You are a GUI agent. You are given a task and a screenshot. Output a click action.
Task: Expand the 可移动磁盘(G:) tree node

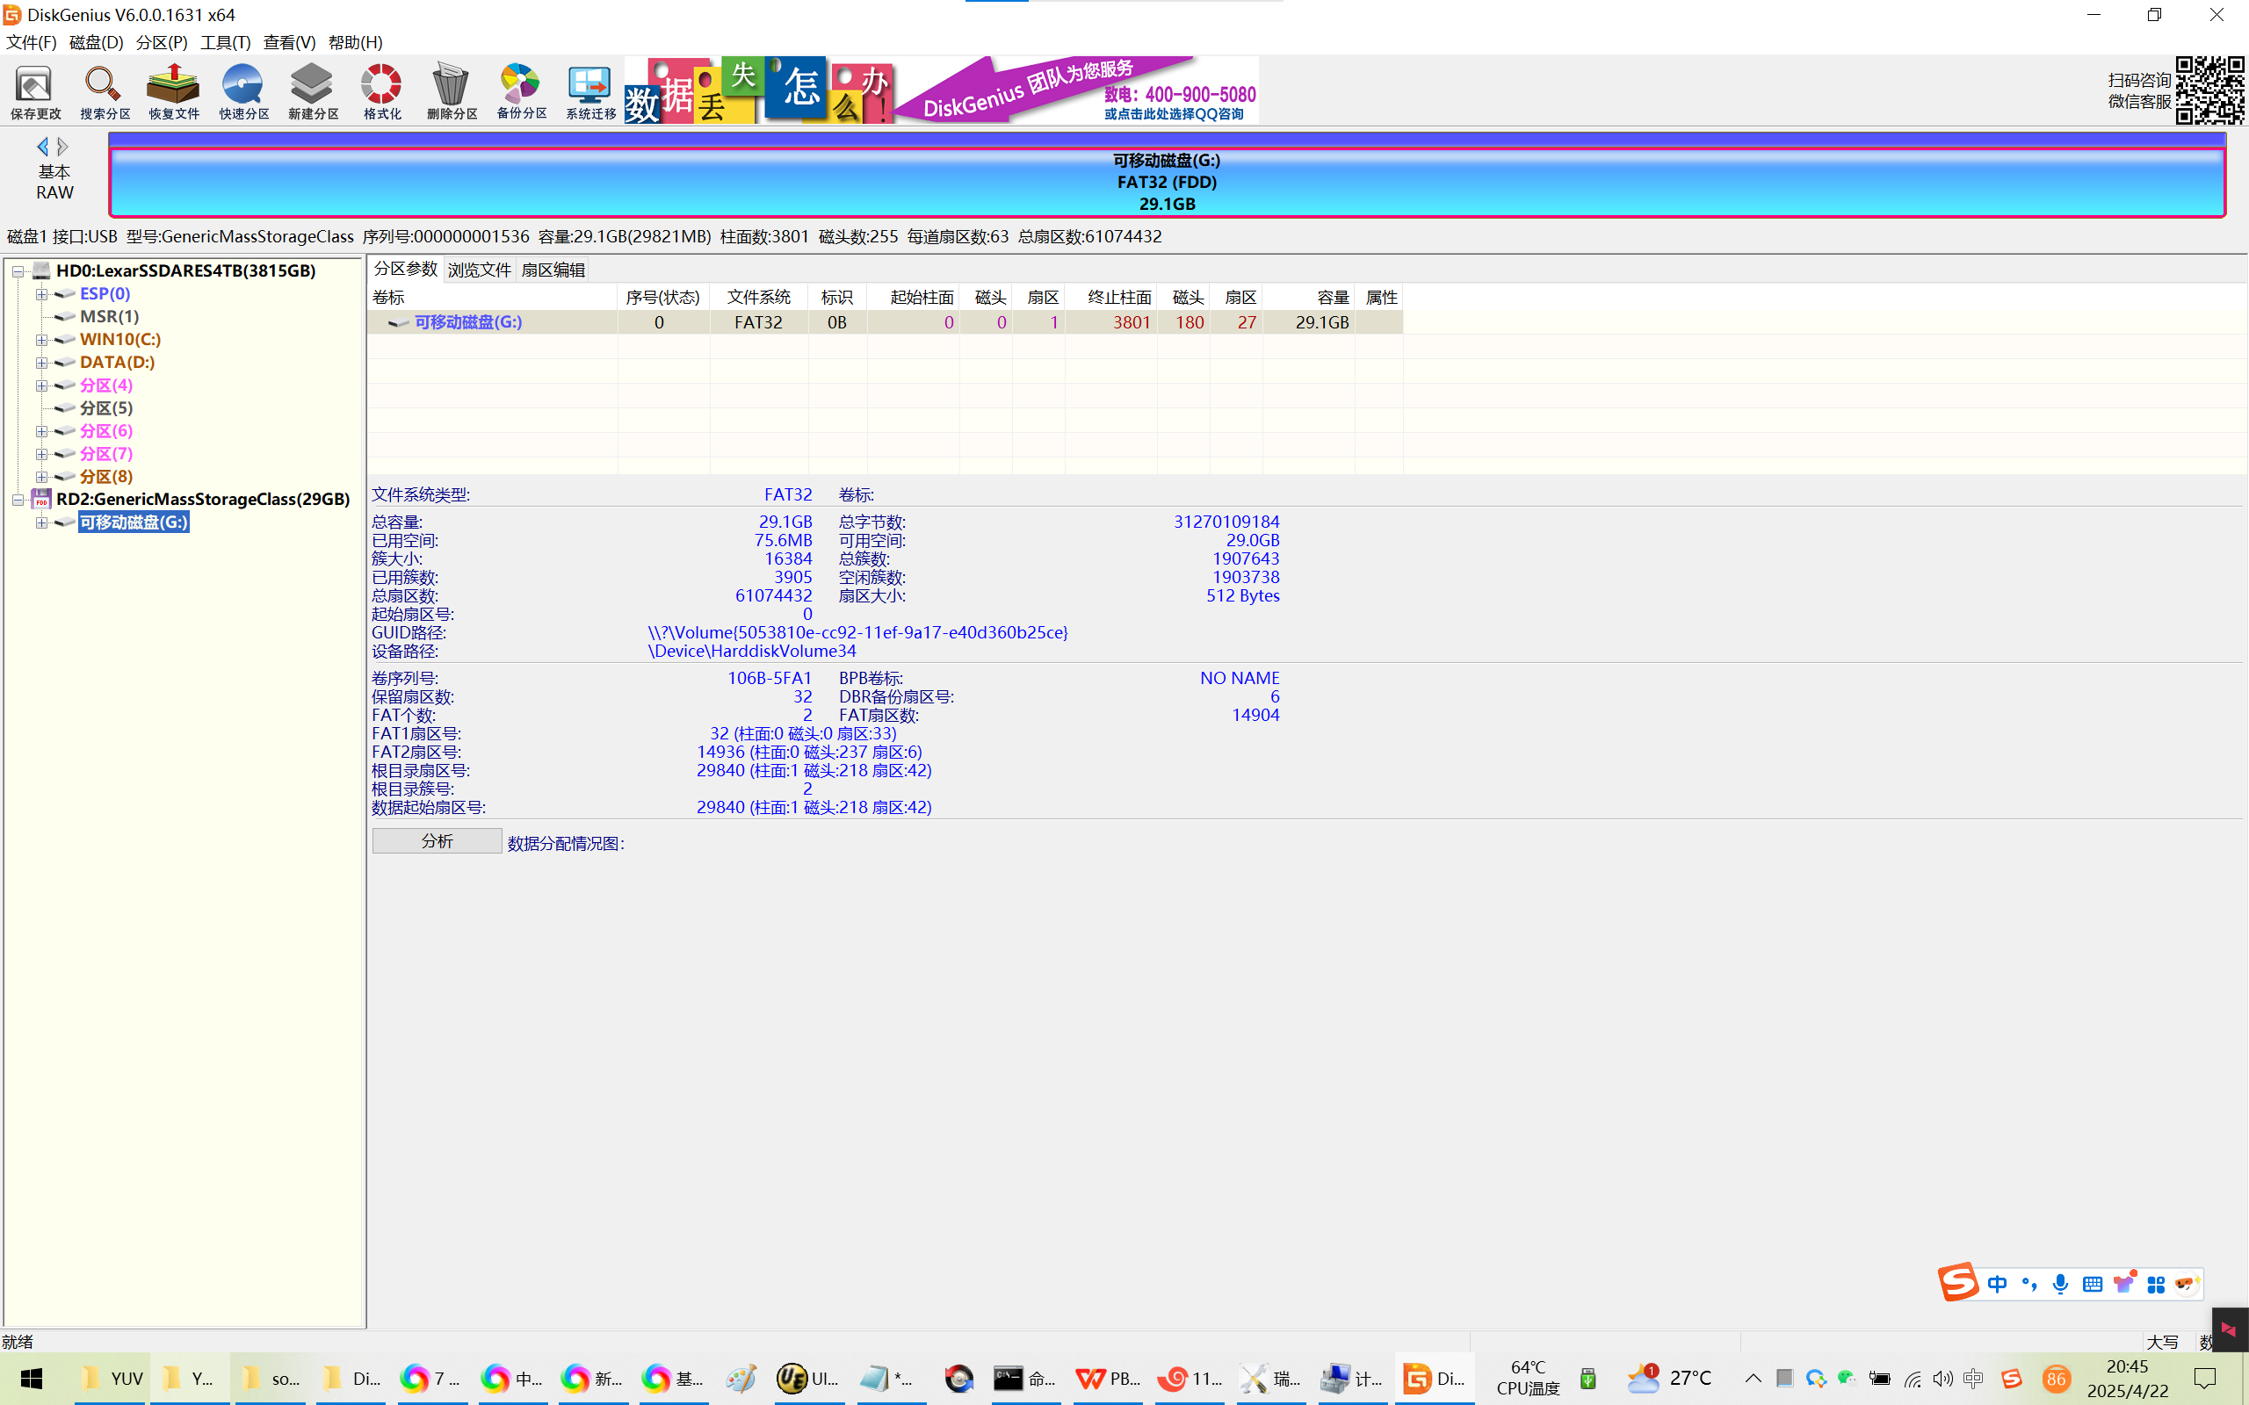[42, 523]
